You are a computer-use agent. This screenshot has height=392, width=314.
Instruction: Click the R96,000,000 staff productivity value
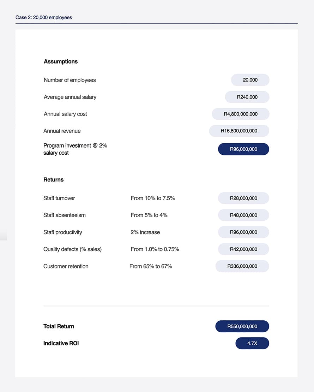243,232
